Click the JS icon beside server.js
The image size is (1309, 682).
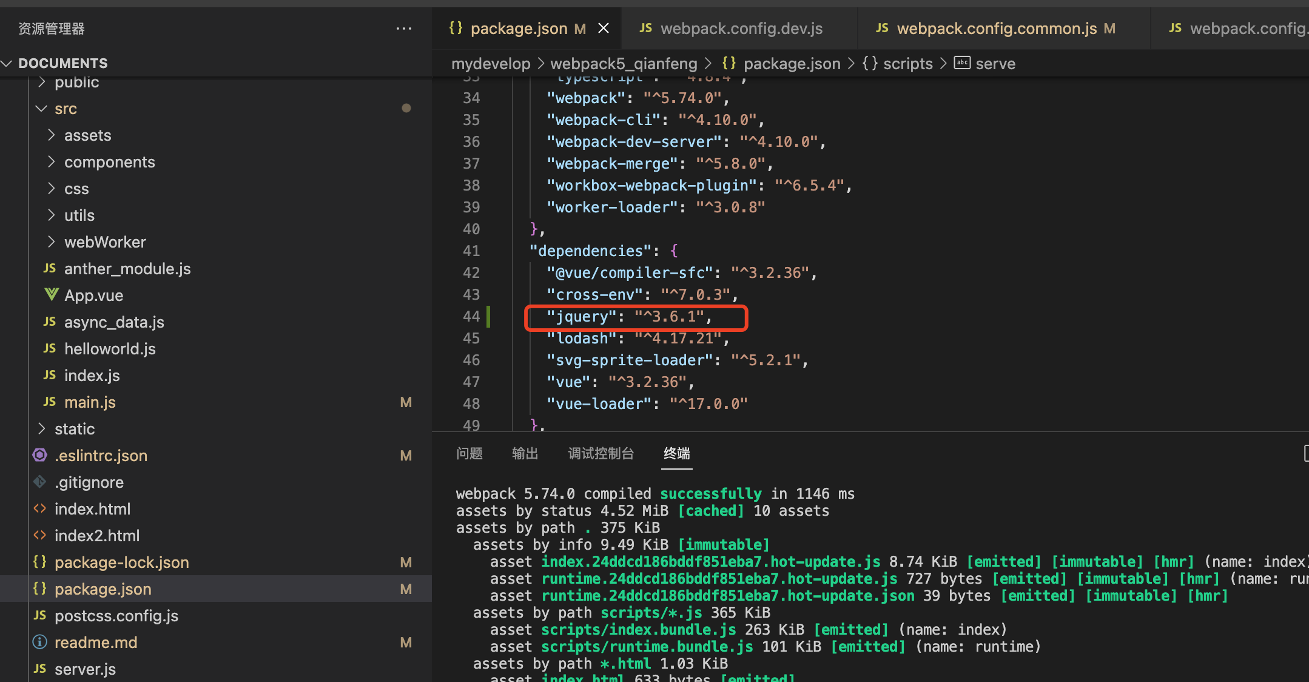(x=40, y=669)
